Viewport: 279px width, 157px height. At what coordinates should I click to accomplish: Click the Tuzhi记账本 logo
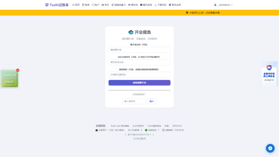[x=57, y=5]
